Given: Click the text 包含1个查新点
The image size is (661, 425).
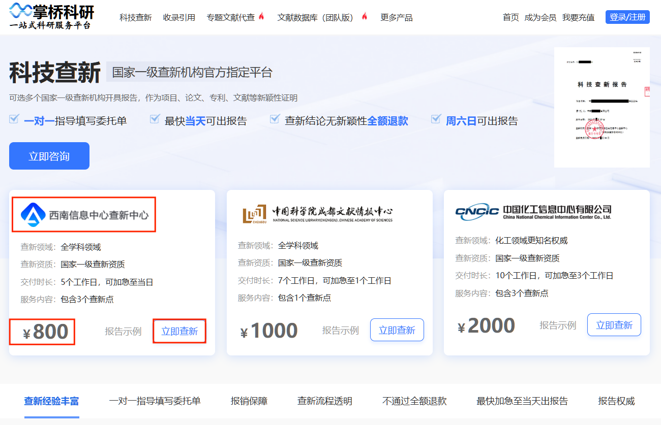Looking at the screenshot, I should [305, 298].
